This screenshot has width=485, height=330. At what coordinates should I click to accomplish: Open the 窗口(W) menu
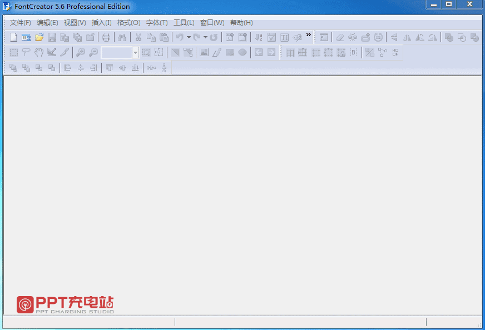pos(212,23)
